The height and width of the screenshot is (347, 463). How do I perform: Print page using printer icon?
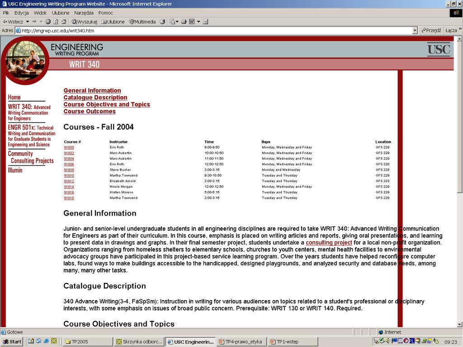(x=184, y=22)
